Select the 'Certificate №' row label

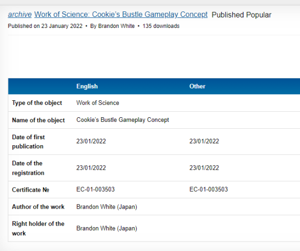click(31, 190)
